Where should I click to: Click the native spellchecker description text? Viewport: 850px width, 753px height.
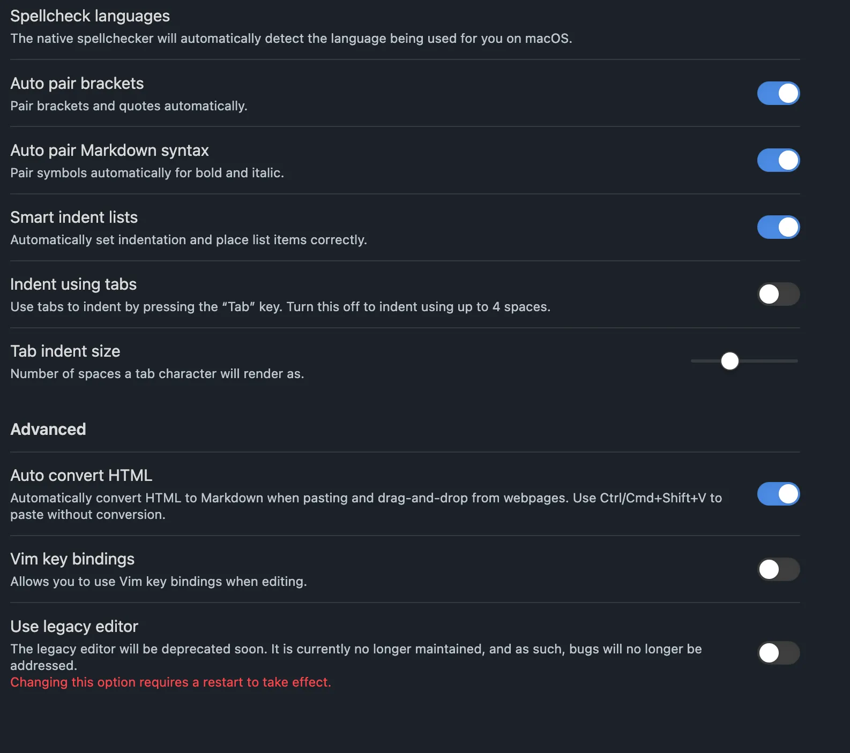click(291, 39)
